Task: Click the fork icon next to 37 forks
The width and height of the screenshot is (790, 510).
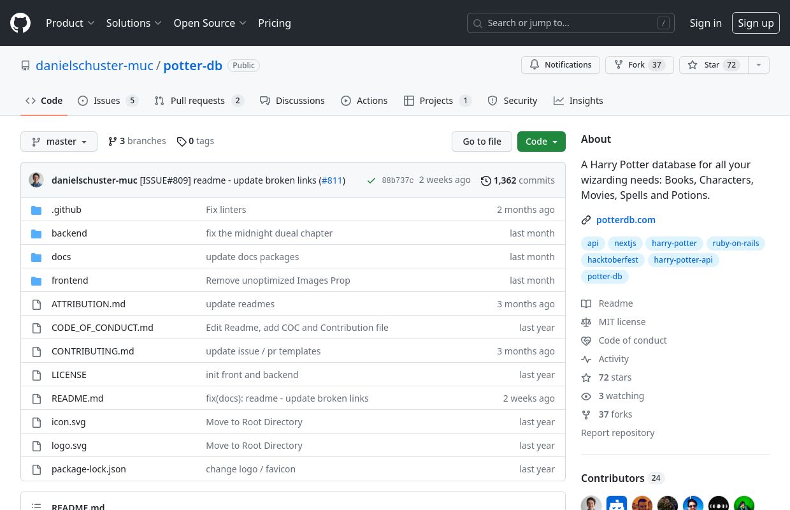Action: tap(586, 414)
